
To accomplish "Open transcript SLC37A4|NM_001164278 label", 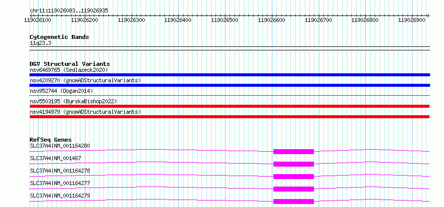I will point(60,171).
